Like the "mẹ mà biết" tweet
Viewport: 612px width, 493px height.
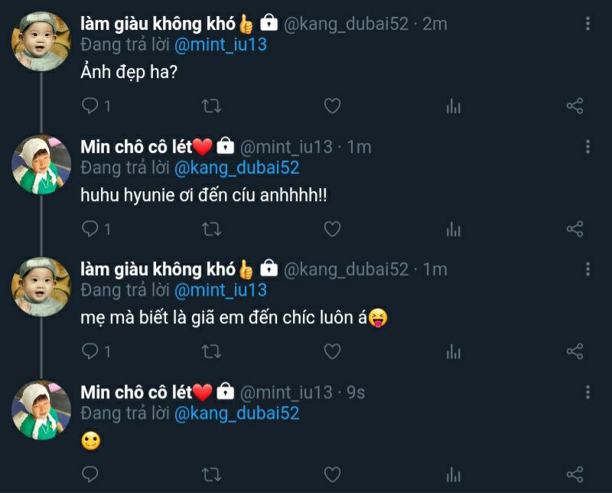[332, 351]
